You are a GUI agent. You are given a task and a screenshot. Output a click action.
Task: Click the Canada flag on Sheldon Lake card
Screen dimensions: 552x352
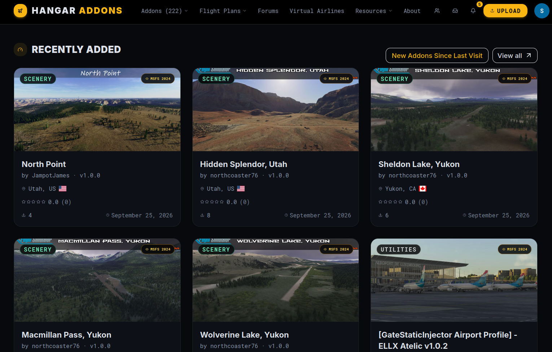[x=423, y=189]
